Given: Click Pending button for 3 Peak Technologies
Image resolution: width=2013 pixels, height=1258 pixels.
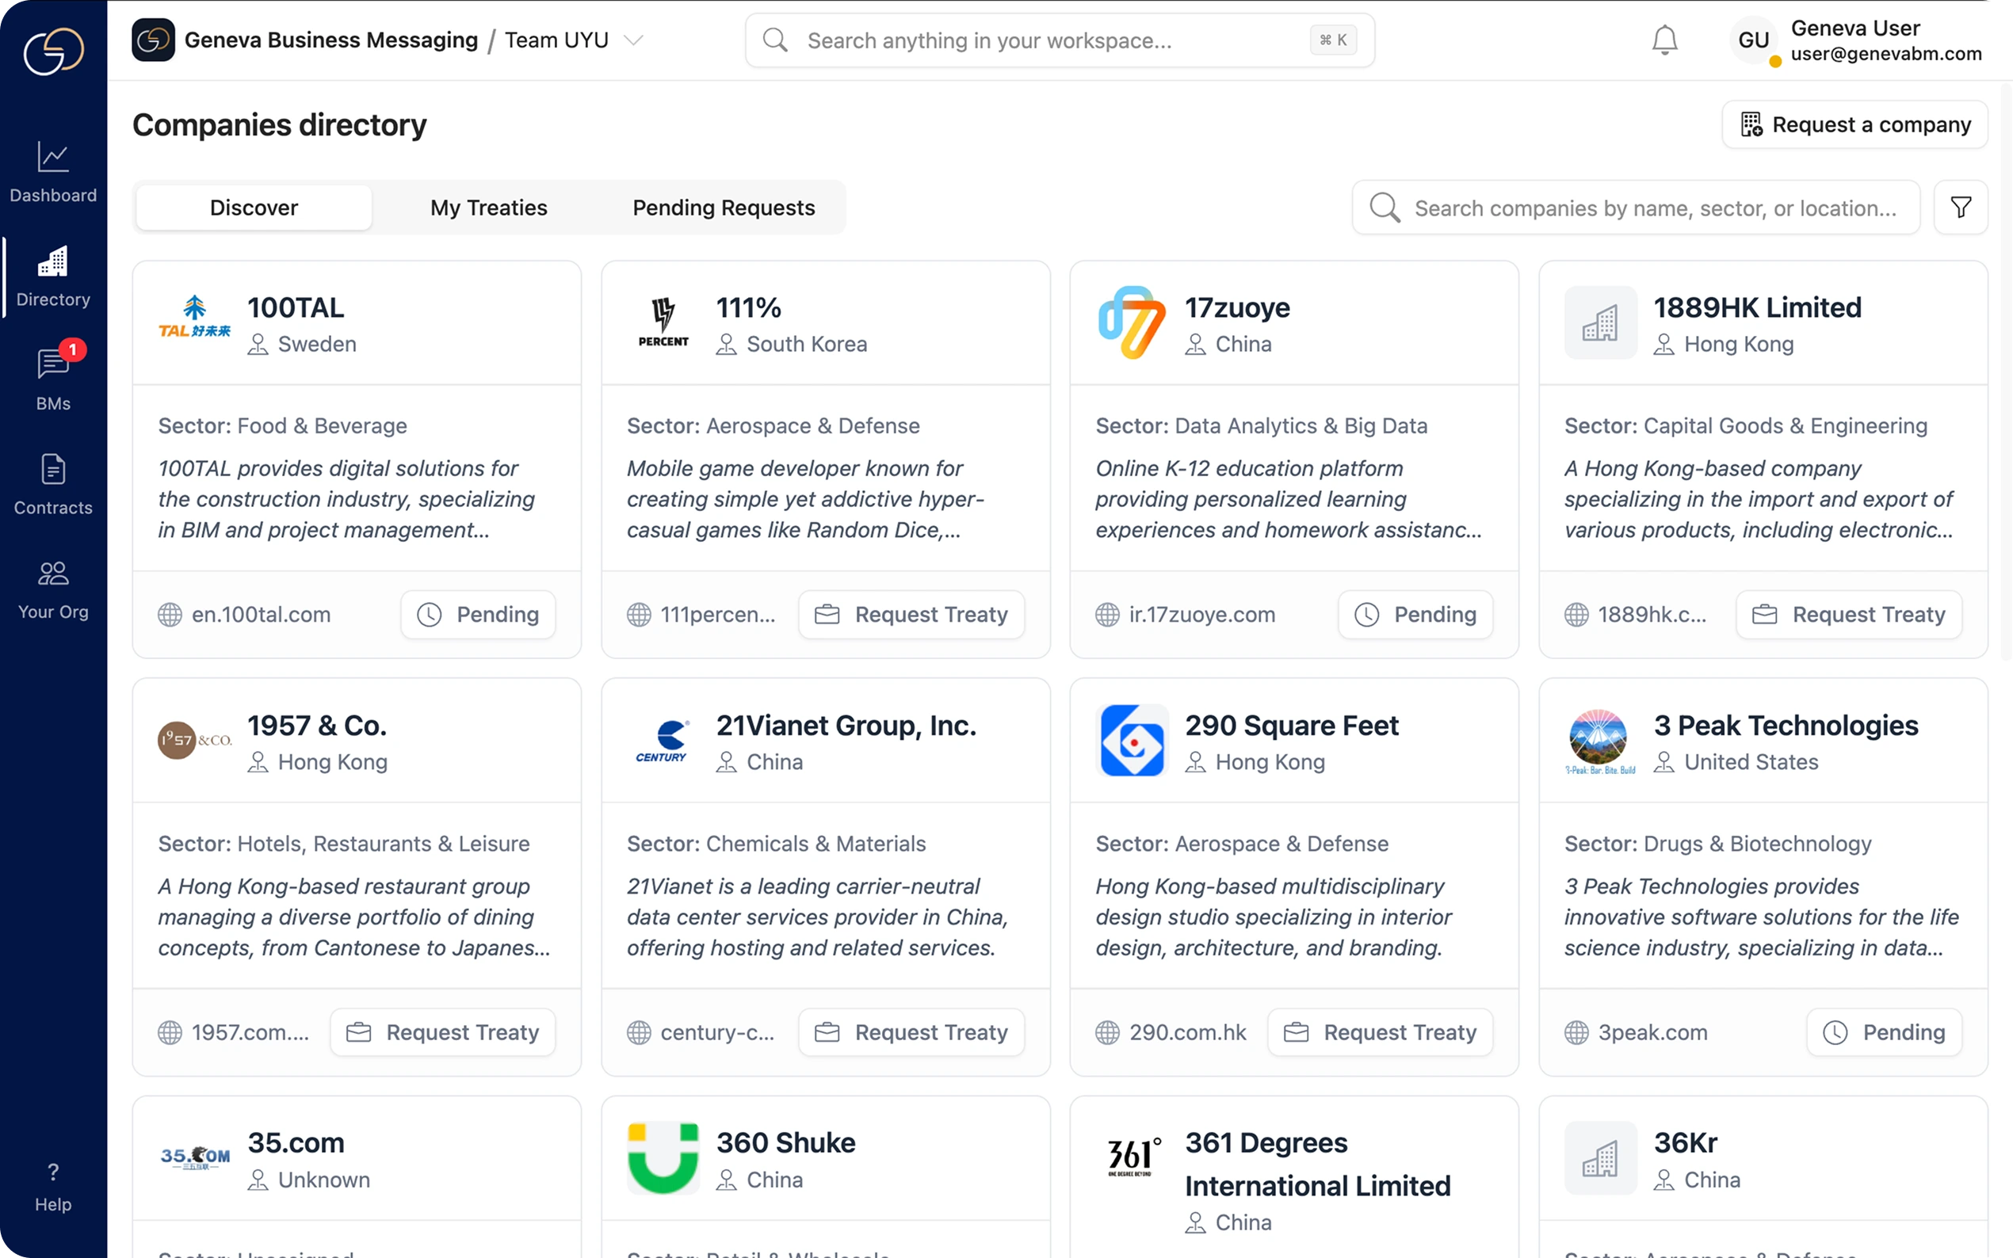Looking at the screenshot, I should (1884, 1031).
